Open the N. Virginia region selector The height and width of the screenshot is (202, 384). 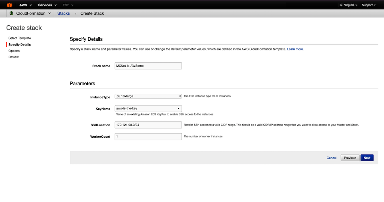point(348,5)
